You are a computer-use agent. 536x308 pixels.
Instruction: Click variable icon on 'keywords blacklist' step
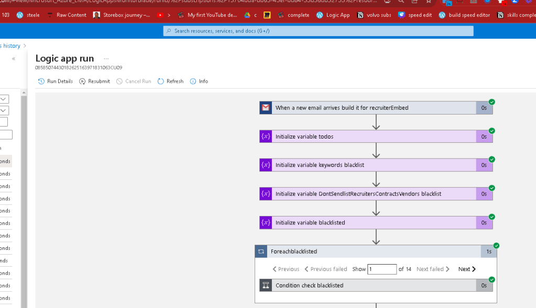click(266, 165)
